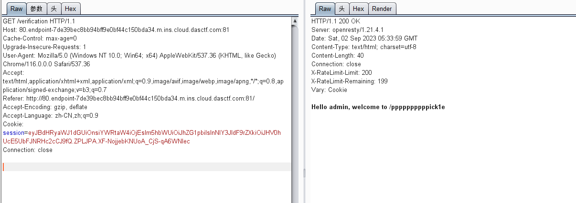Click the divider handle between request and response
Image resolution: width=576 pixels, height=203 pixels.
tap(304, 172)
